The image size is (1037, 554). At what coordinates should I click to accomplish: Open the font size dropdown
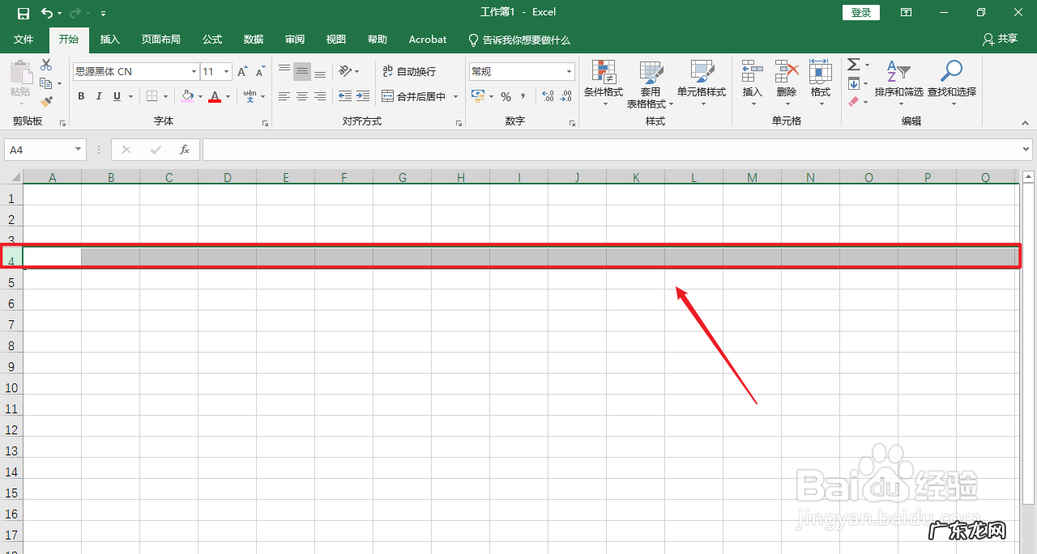(224, 71)
